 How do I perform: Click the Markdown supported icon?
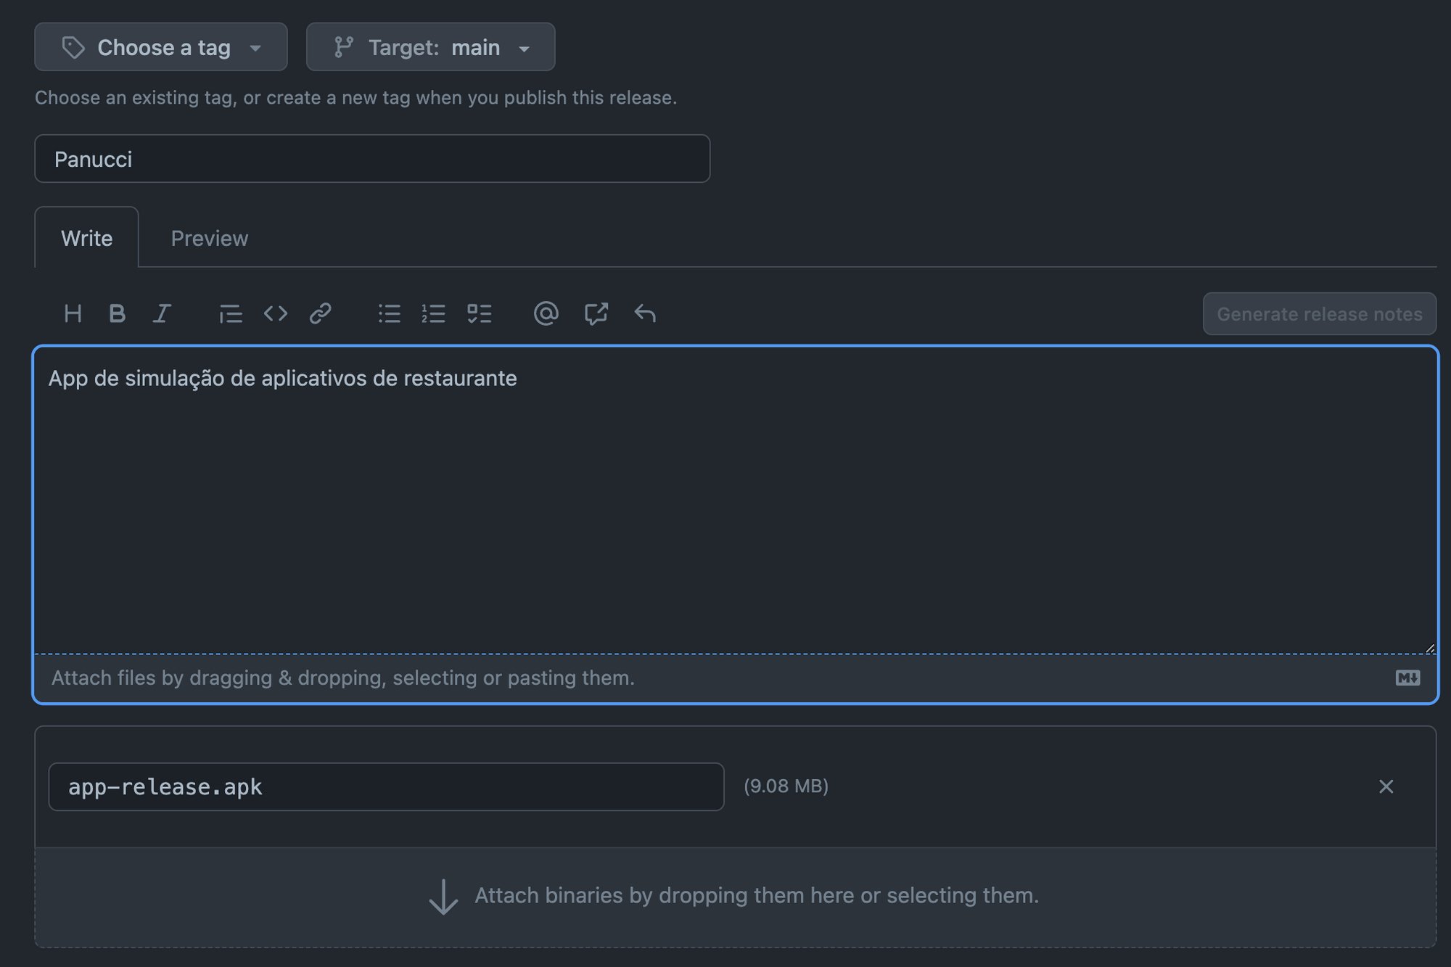coord(1407,678)
